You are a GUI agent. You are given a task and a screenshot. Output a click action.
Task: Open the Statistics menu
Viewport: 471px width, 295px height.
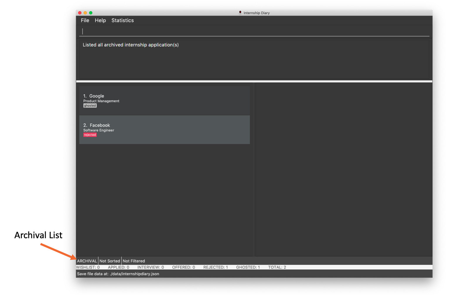pyautogui.click(x=122, y=20)
